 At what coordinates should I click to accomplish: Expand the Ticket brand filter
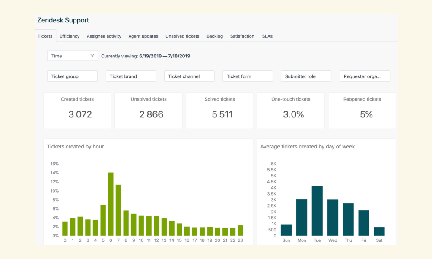click(131, 76)
